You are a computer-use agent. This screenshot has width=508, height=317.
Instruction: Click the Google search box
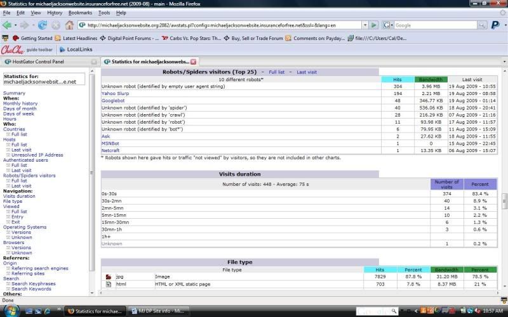point(436,25)
